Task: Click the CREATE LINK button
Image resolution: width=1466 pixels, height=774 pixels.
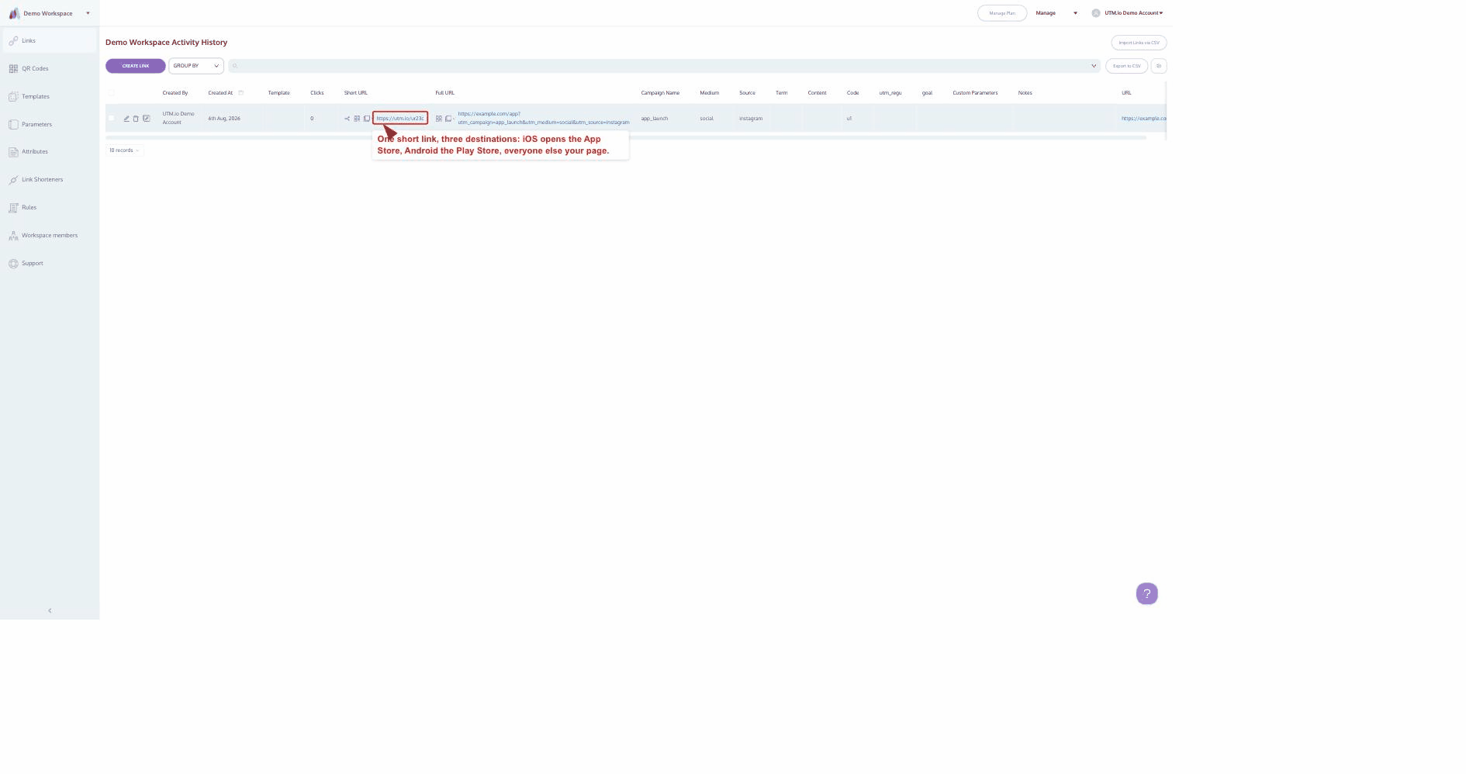Action: pos(135,66)
